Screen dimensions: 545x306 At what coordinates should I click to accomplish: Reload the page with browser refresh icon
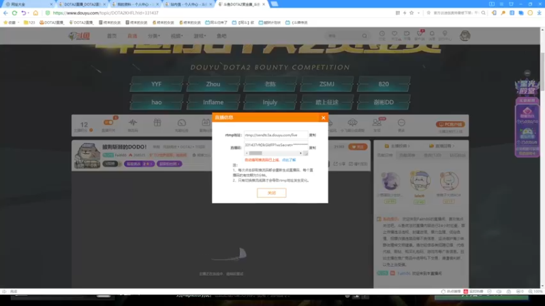click(14, 13)
